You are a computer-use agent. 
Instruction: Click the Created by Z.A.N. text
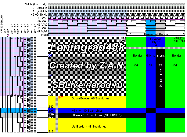(86, 65)
